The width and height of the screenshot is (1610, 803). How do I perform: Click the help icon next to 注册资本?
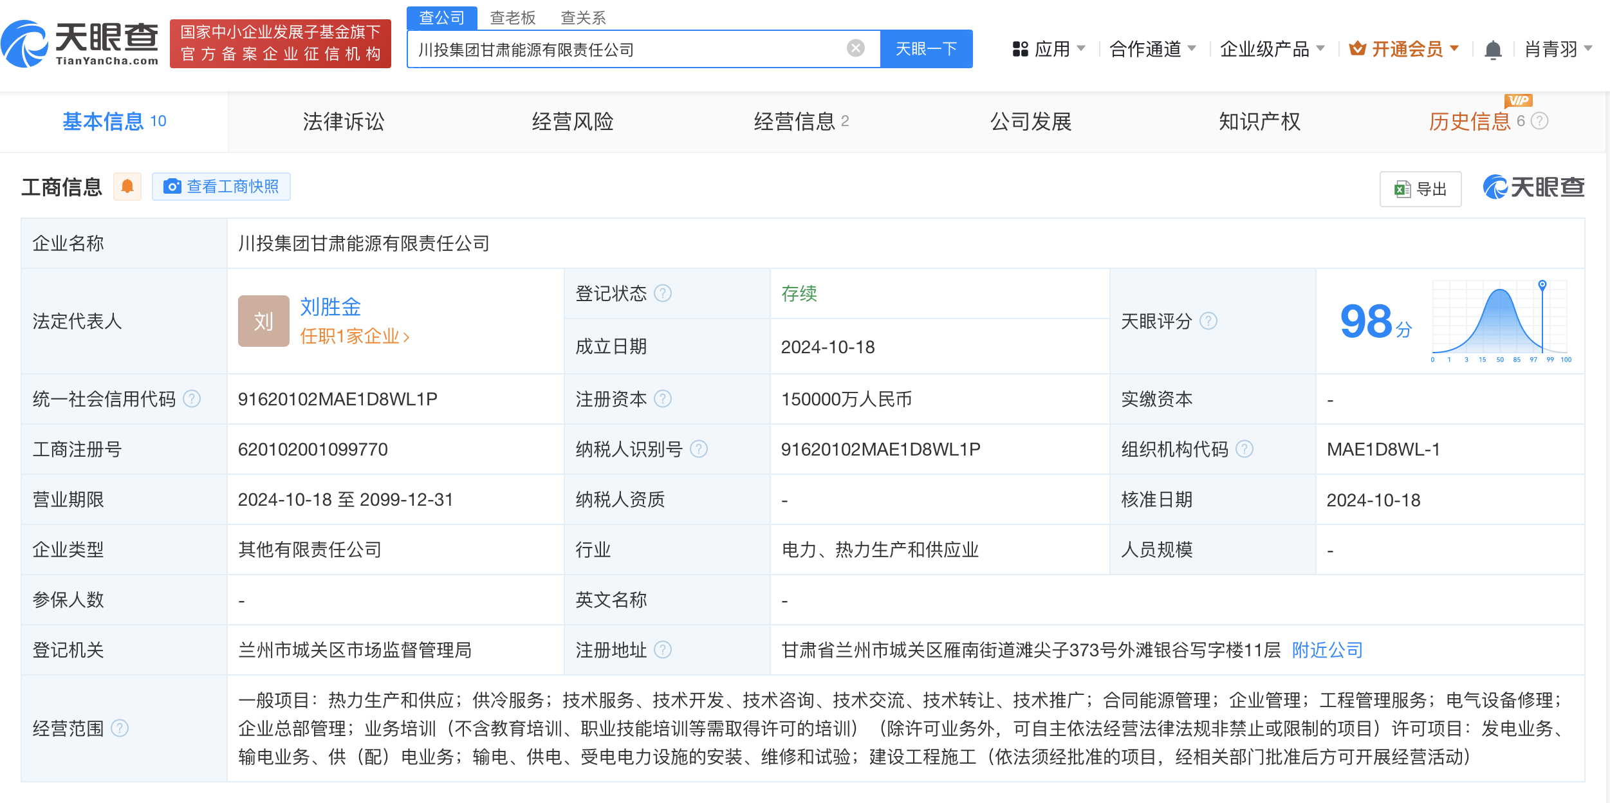(x=663, y=399)
